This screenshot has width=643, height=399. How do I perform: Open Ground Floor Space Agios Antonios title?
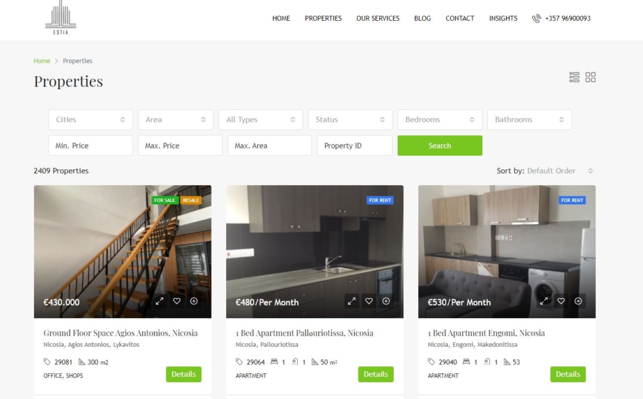tap(121, 333)
